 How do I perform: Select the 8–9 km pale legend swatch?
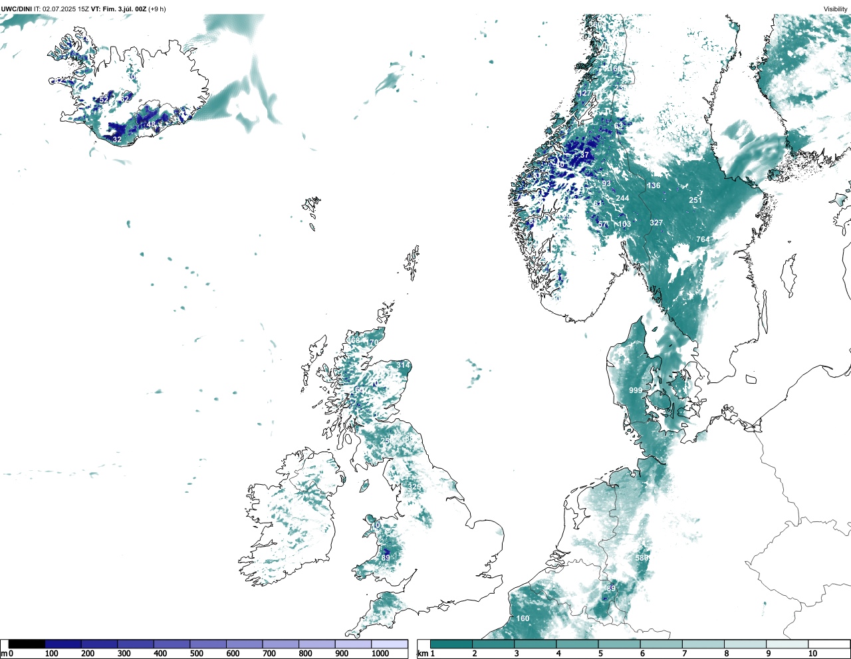(x=745, y=644)
